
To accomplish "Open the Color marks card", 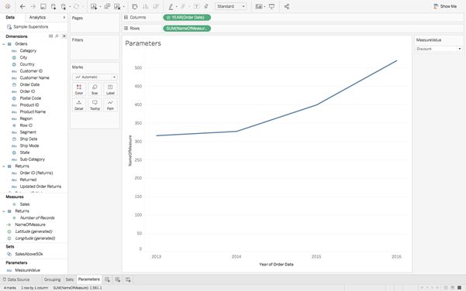I will click(79, 89).
